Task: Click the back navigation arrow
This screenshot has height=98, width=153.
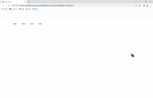Action: (2, 6)
